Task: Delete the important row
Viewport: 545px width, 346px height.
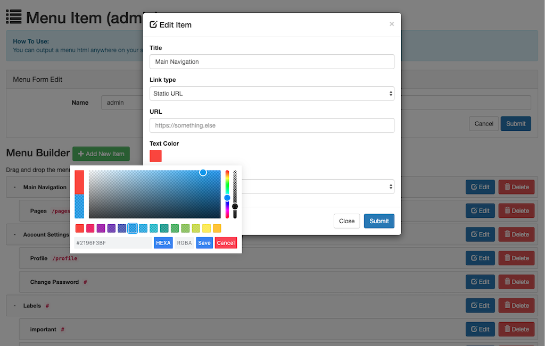Action: 516,330
